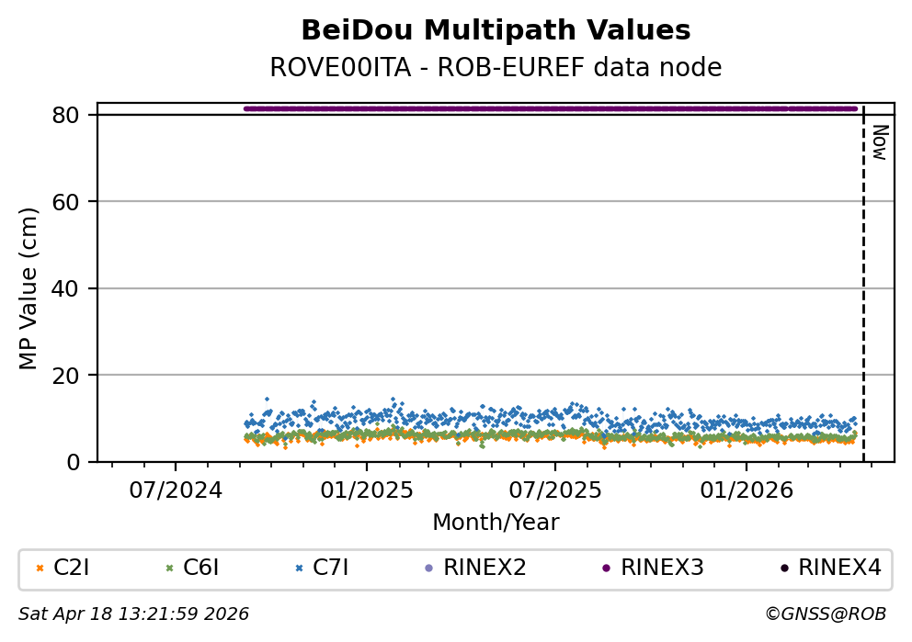The height and width of the screenshot is (642, 912).
Task: Click the green C6I legend marker
Action: (169, 569)
